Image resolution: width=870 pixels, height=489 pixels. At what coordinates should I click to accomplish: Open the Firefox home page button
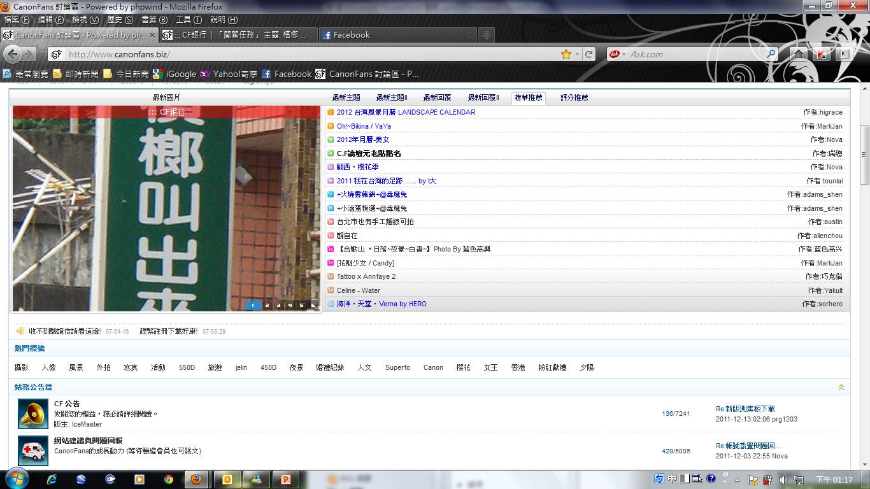(798, 54)
